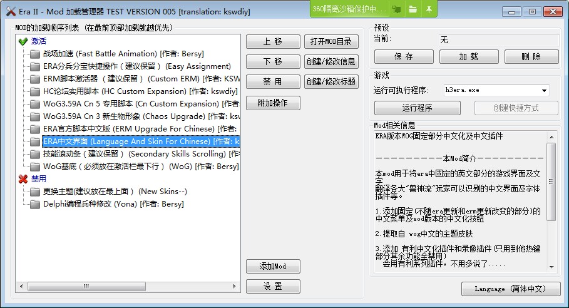The height and width of the screenshot is (308, 569).
Task: Click the Language (简体中文) button
Action: [511, 289]
